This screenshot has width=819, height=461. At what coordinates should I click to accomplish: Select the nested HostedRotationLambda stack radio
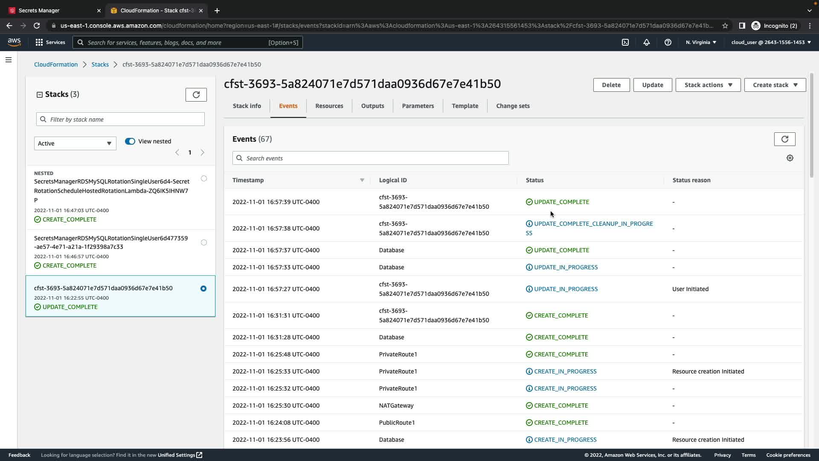[204, 179]
